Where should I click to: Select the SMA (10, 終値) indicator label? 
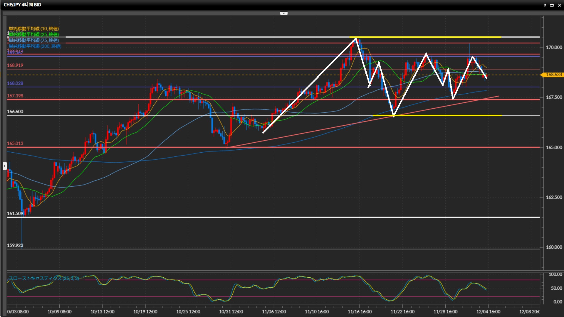[x=34, y=28]
